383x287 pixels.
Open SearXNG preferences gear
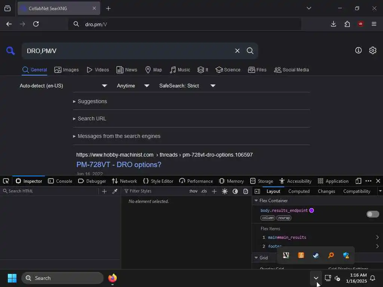(x=373, y=50)
